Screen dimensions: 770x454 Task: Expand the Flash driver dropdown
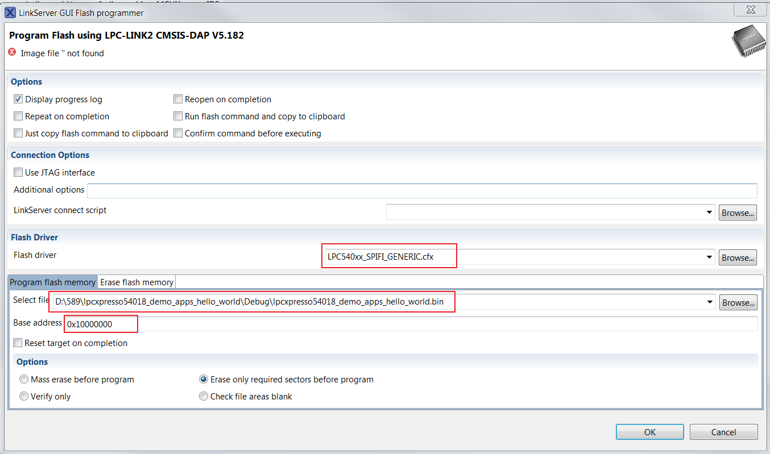(x=709, y=257)
